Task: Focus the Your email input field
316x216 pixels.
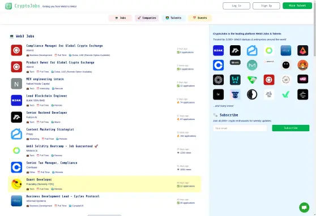Action: (240, 128)
